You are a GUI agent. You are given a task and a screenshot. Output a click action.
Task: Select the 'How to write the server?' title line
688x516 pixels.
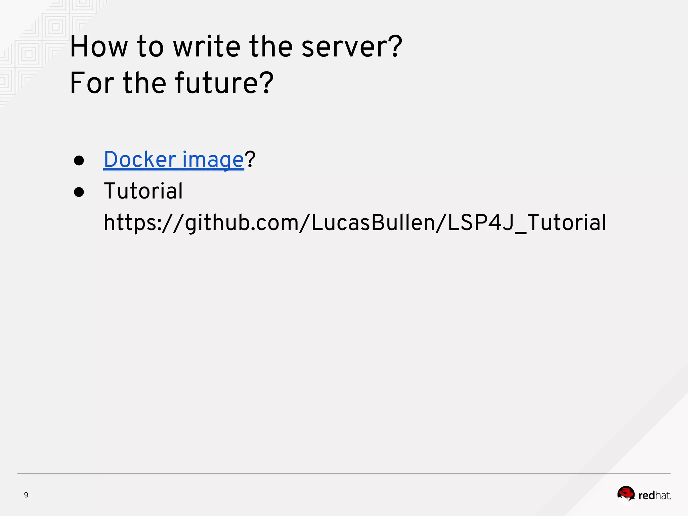pos(236,47)
